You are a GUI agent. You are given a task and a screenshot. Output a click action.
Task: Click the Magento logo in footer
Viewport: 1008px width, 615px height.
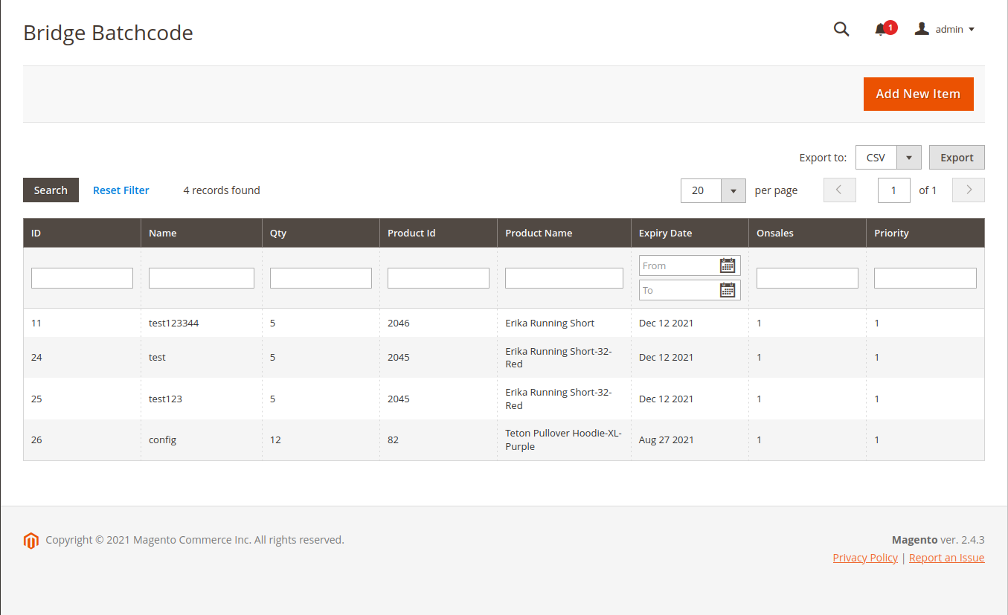click(31, 541)
